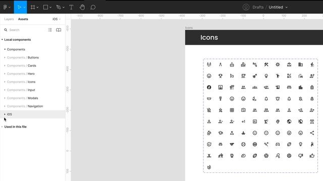Open the team library book icon
Image resolution: width=323 pixels, height=181 pixels.
[x=59, y=30]
